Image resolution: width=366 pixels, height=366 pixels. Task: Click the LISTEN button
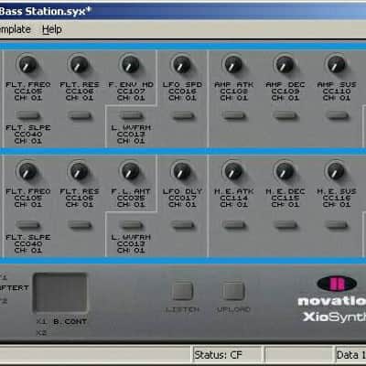182,291
